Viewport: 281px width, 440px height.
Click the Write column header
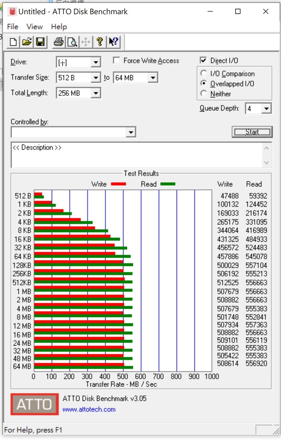(x=225, y=184)
